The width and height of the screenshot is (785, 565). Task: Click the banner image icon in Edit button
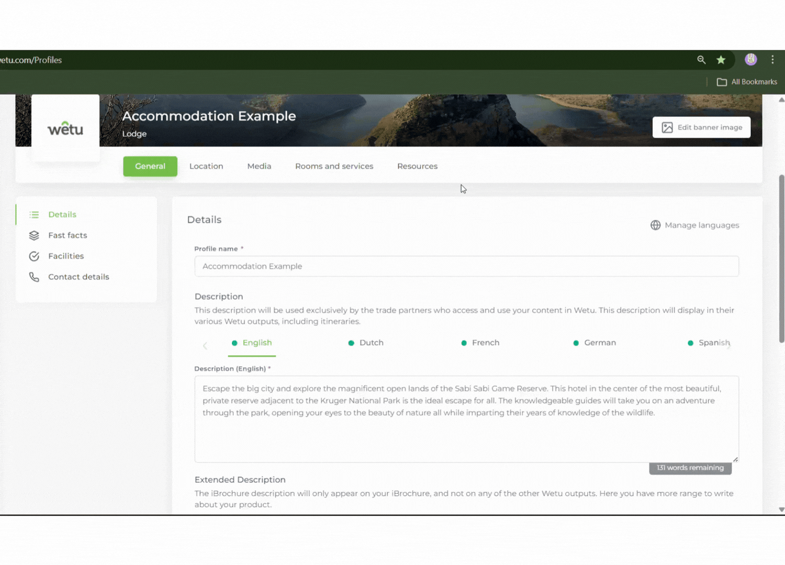point(667,128)
